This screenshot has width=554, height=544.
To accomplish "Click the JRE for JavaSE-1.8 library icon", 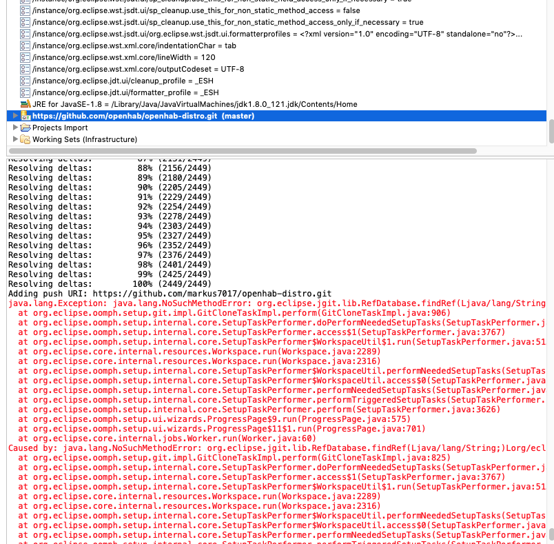I will 25,104.
